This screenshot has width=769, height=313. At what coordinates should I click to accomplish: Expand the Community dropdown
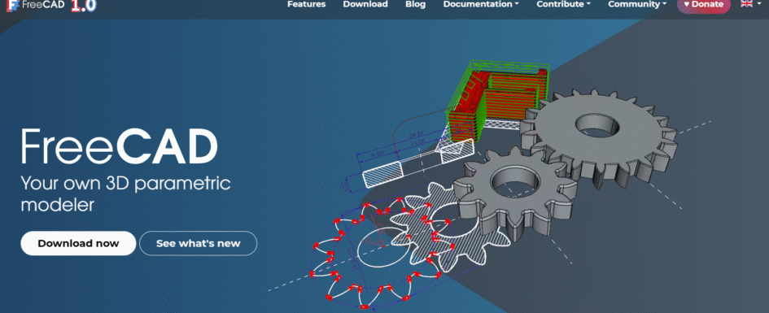point(637,4)
